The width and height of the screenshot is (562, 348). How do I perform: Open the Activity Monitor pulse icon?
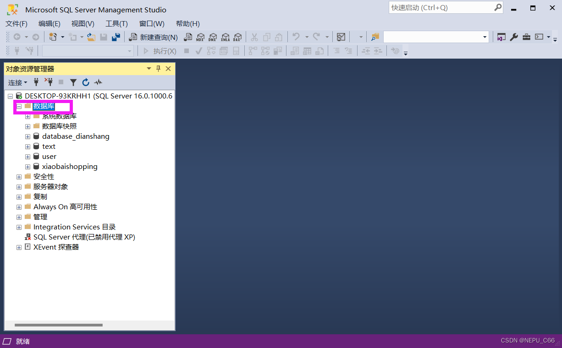(x=98, y=82)
